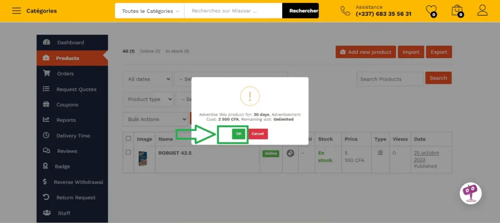Click the Search Products input field

coord(390,79)
